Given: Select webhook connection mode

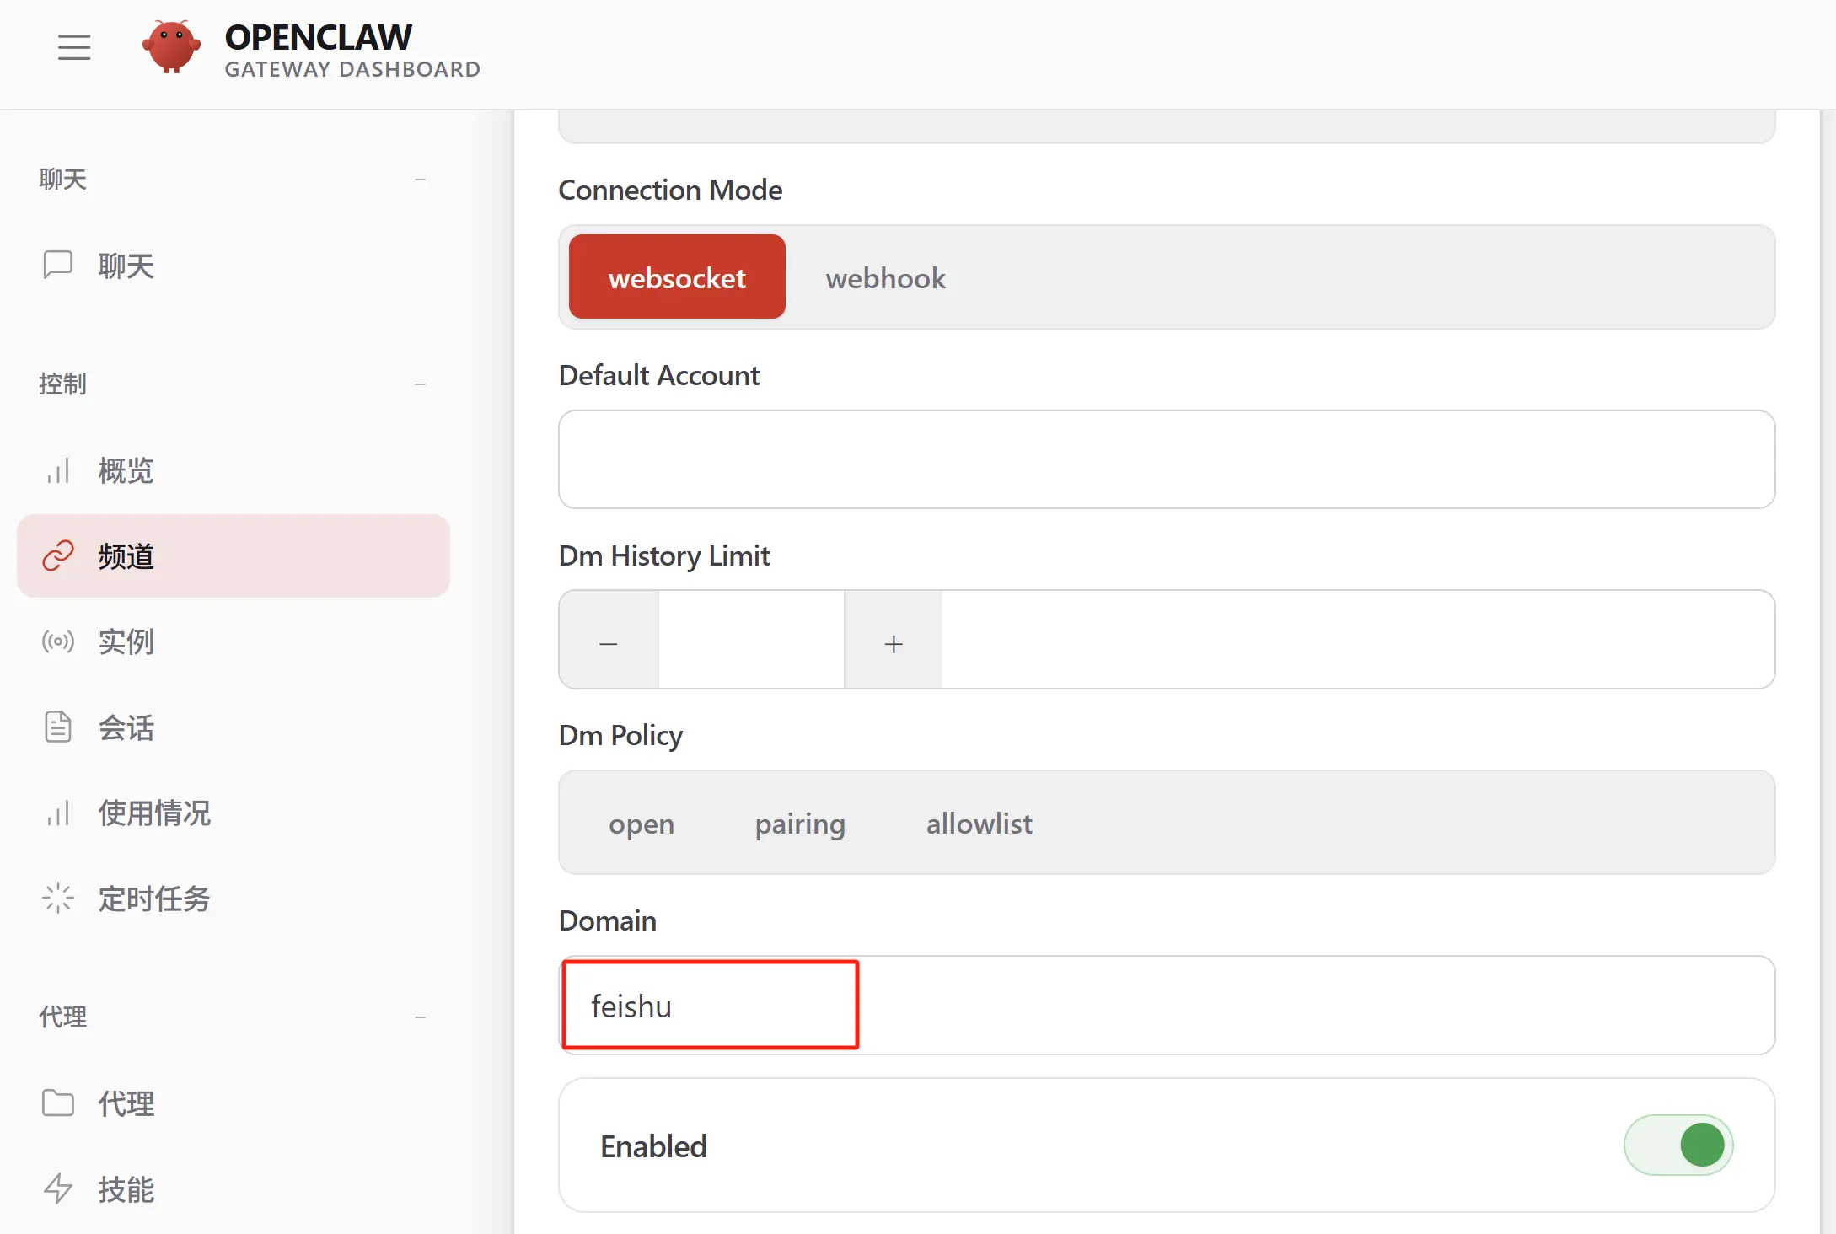Looking at the screenshot, I should [x=885, y=278].
